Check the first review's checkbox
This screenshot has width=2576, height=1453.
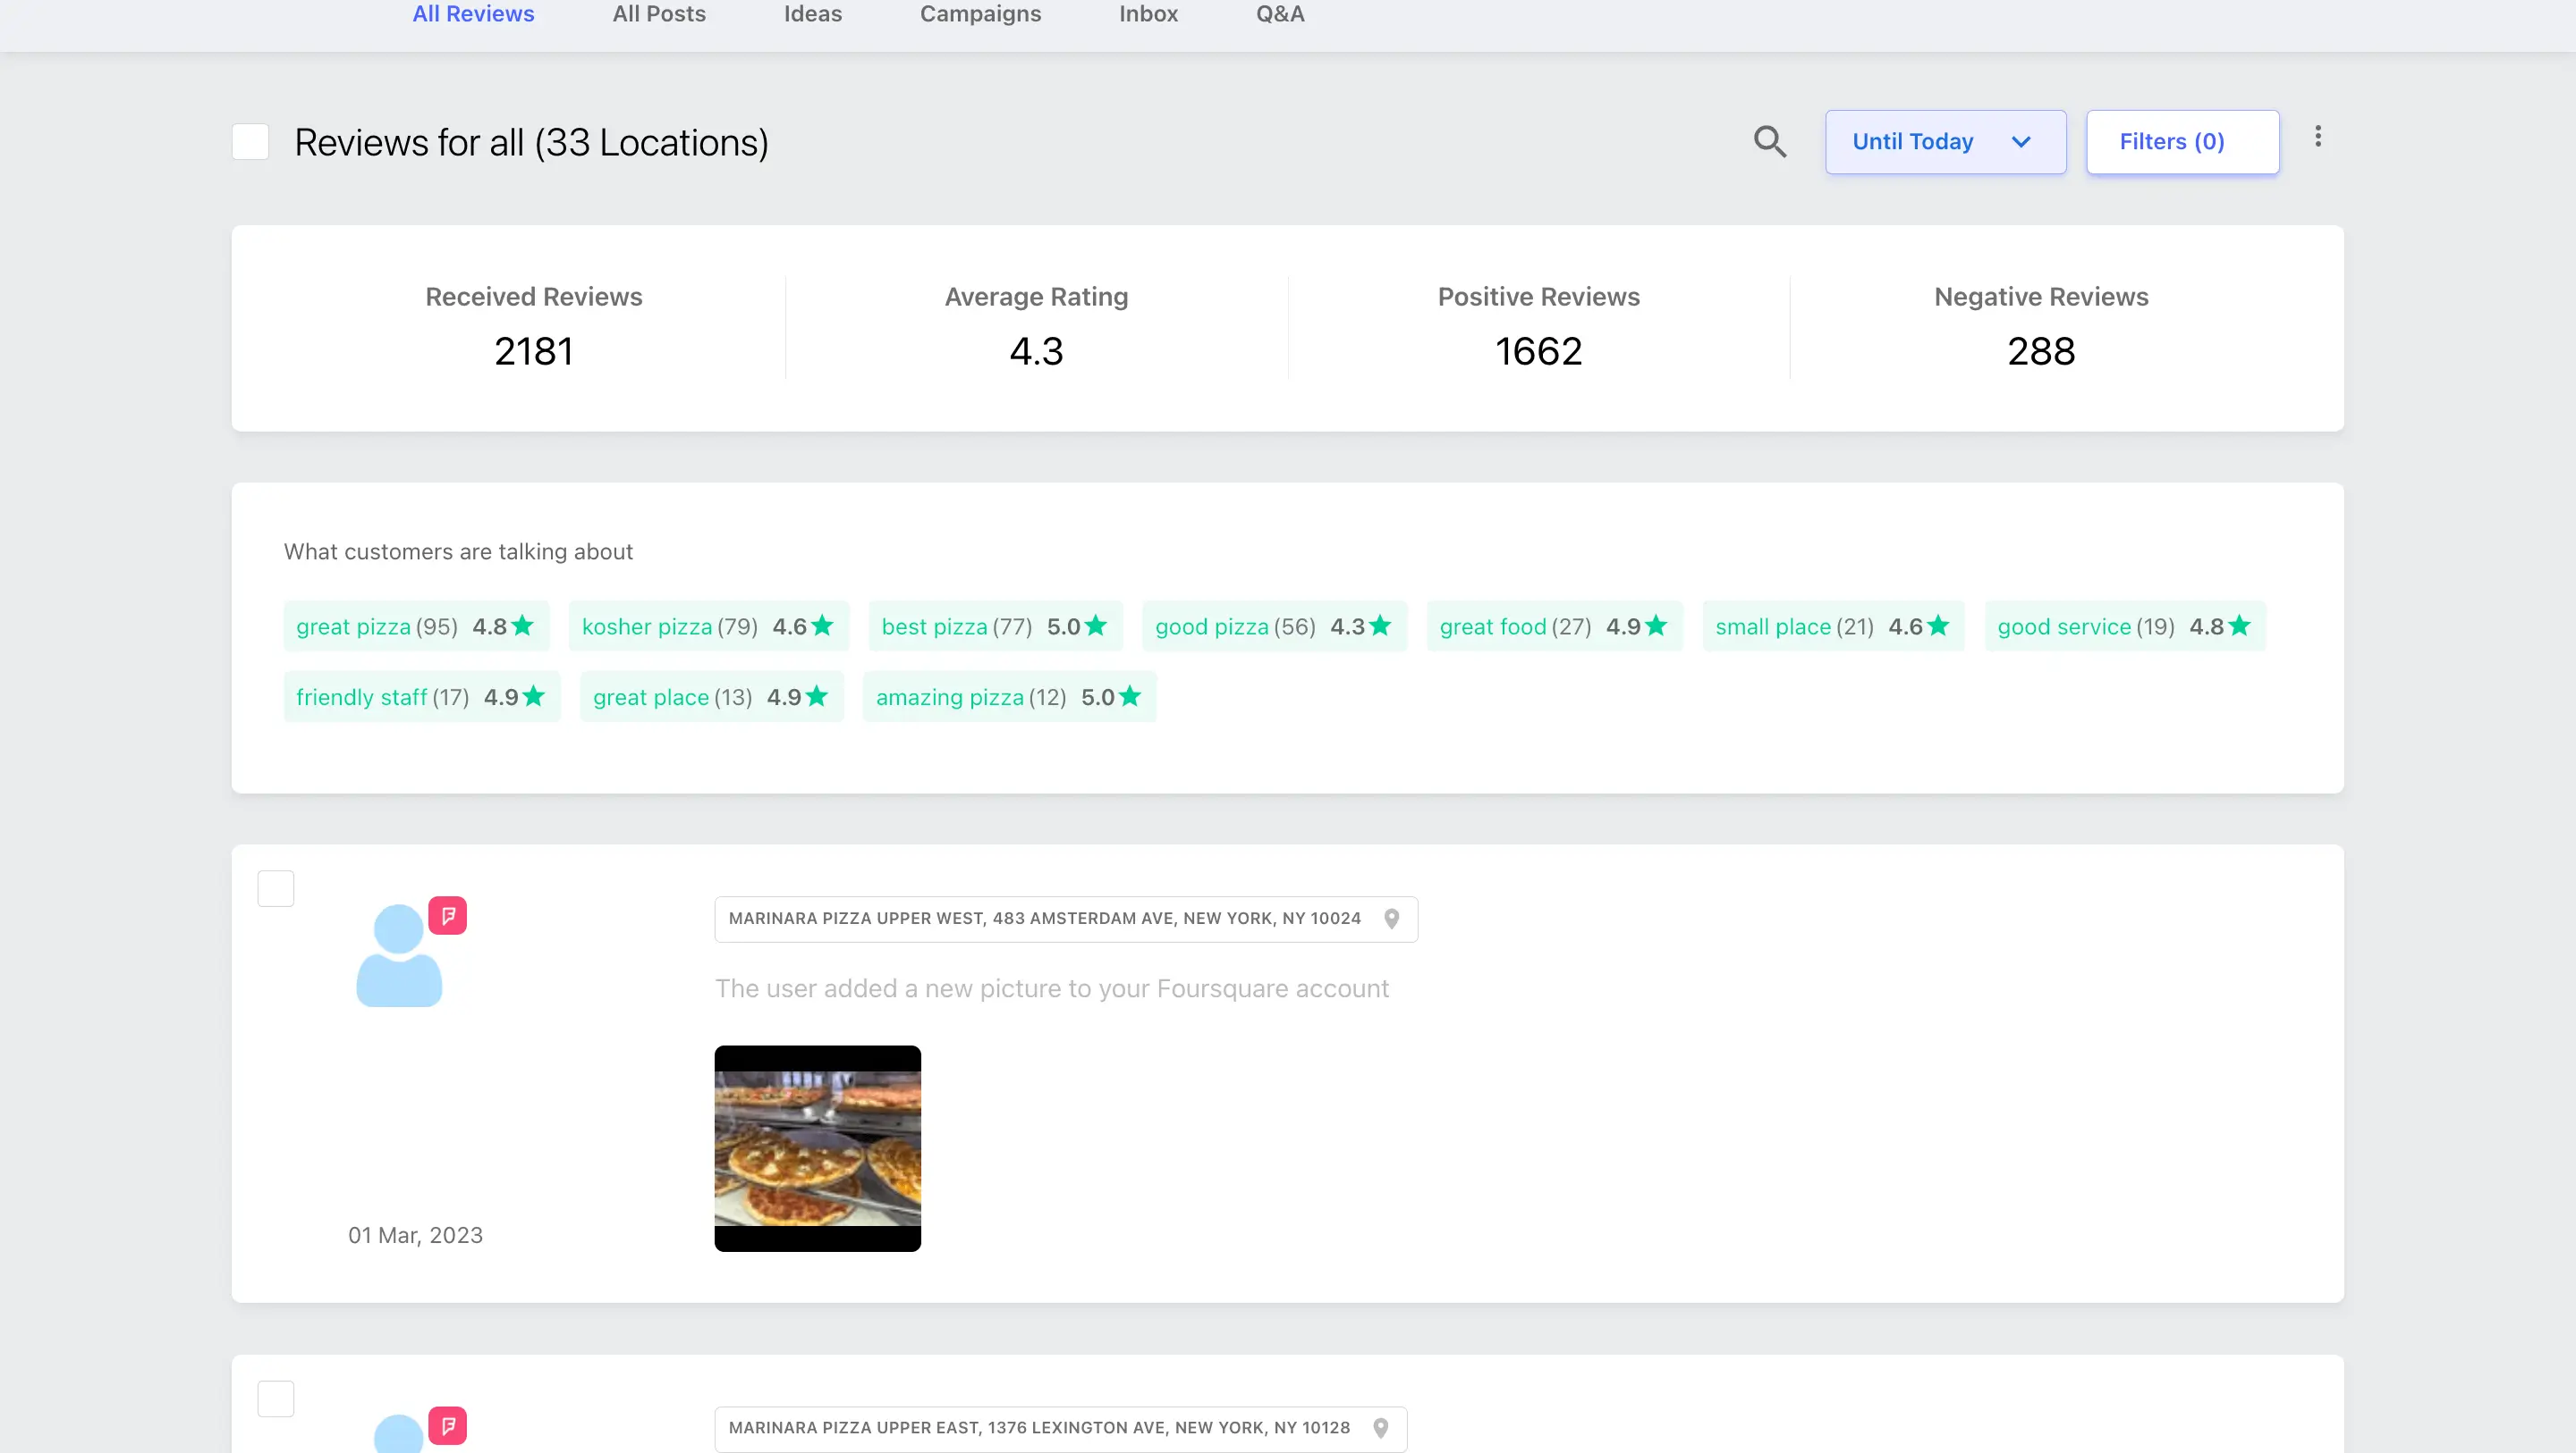(276, 888)
